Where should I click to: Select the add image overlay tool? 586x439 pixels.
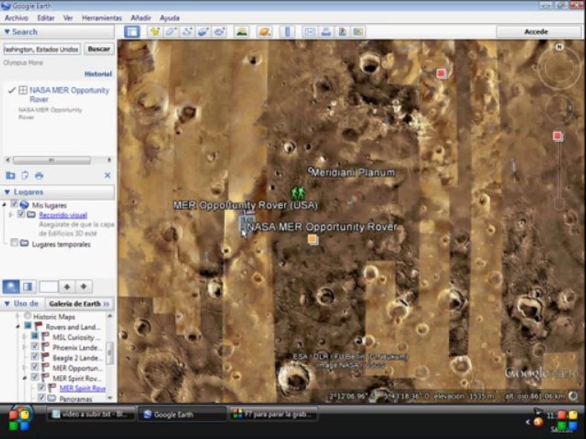coord(203,32)
